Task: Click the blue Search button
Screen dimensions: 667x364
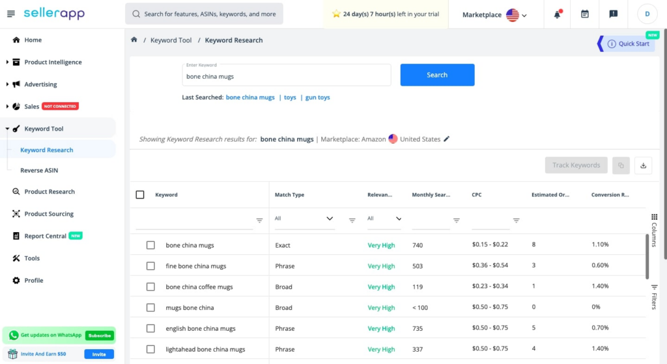Action: click(x=437, y=75)
